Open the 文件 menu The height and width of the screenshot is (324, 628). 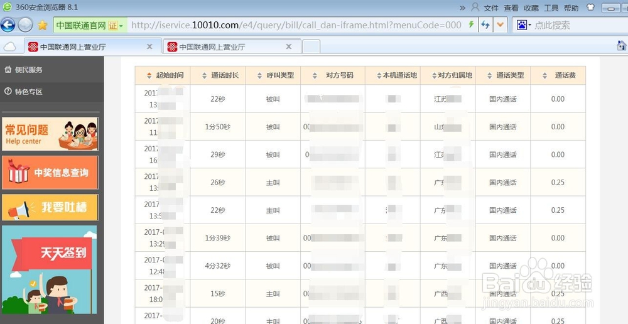pyautogui.click(x=491, y=8)
